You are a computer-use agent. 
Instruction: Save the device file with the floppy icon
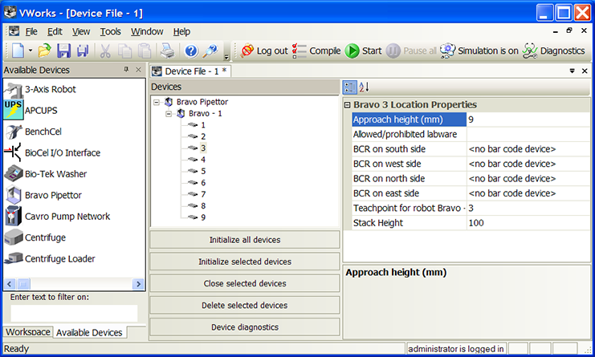63,51
